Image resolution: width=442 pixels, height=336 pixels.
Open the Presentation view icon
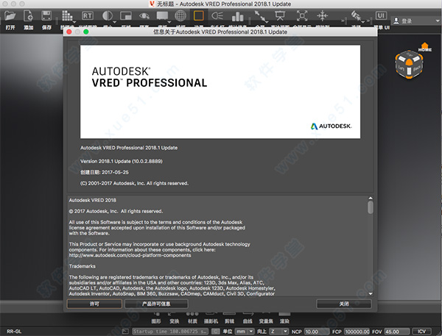pos(280,15)
